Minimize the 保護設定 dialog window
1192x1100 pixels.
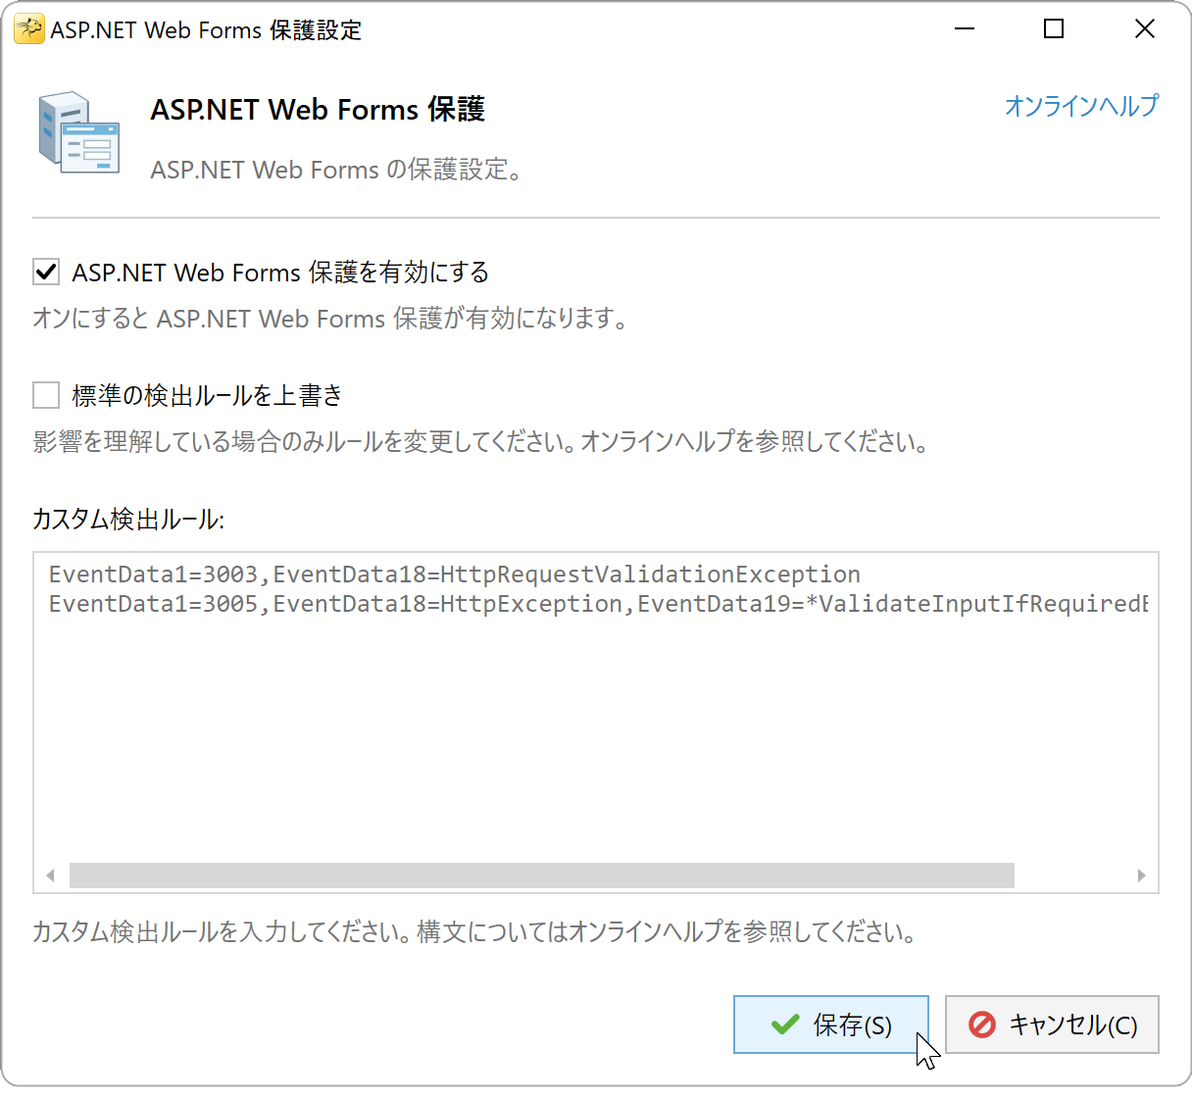(x=965, y=29)
